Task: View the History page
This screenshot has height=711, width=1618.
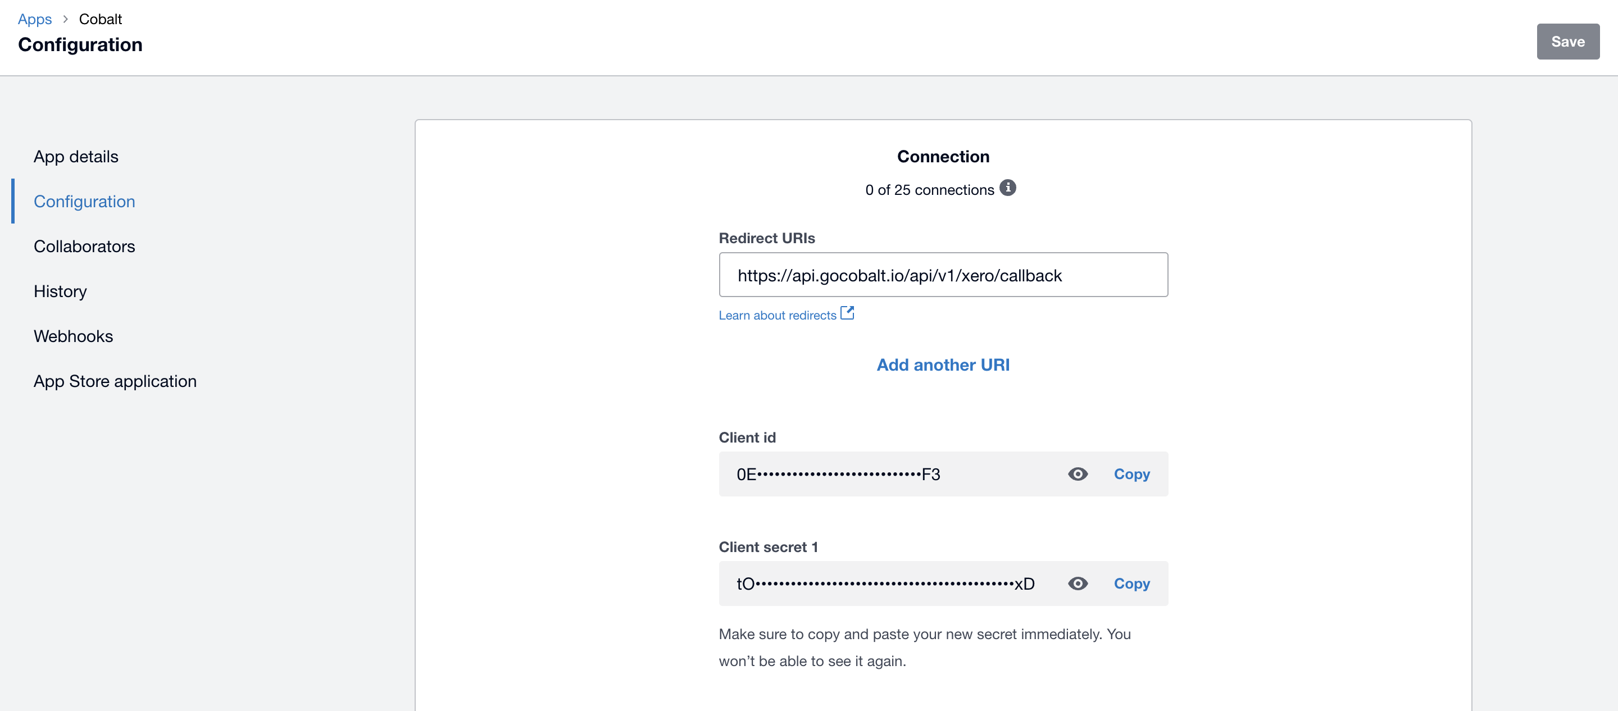Action: coord(60,291)
